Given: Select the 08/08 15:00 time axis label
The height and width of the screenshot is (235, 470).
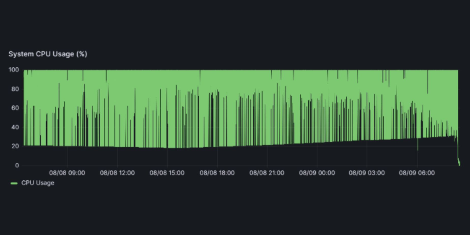Looking at the screenshot, I should tap(167, 173).
